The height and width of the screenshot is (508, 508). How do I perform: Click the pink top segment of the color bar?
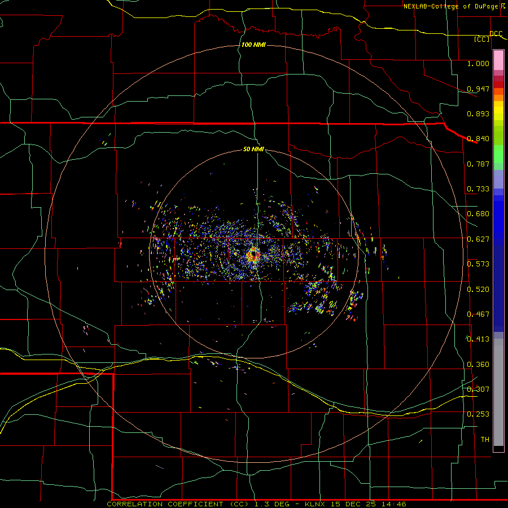point(498,60)
